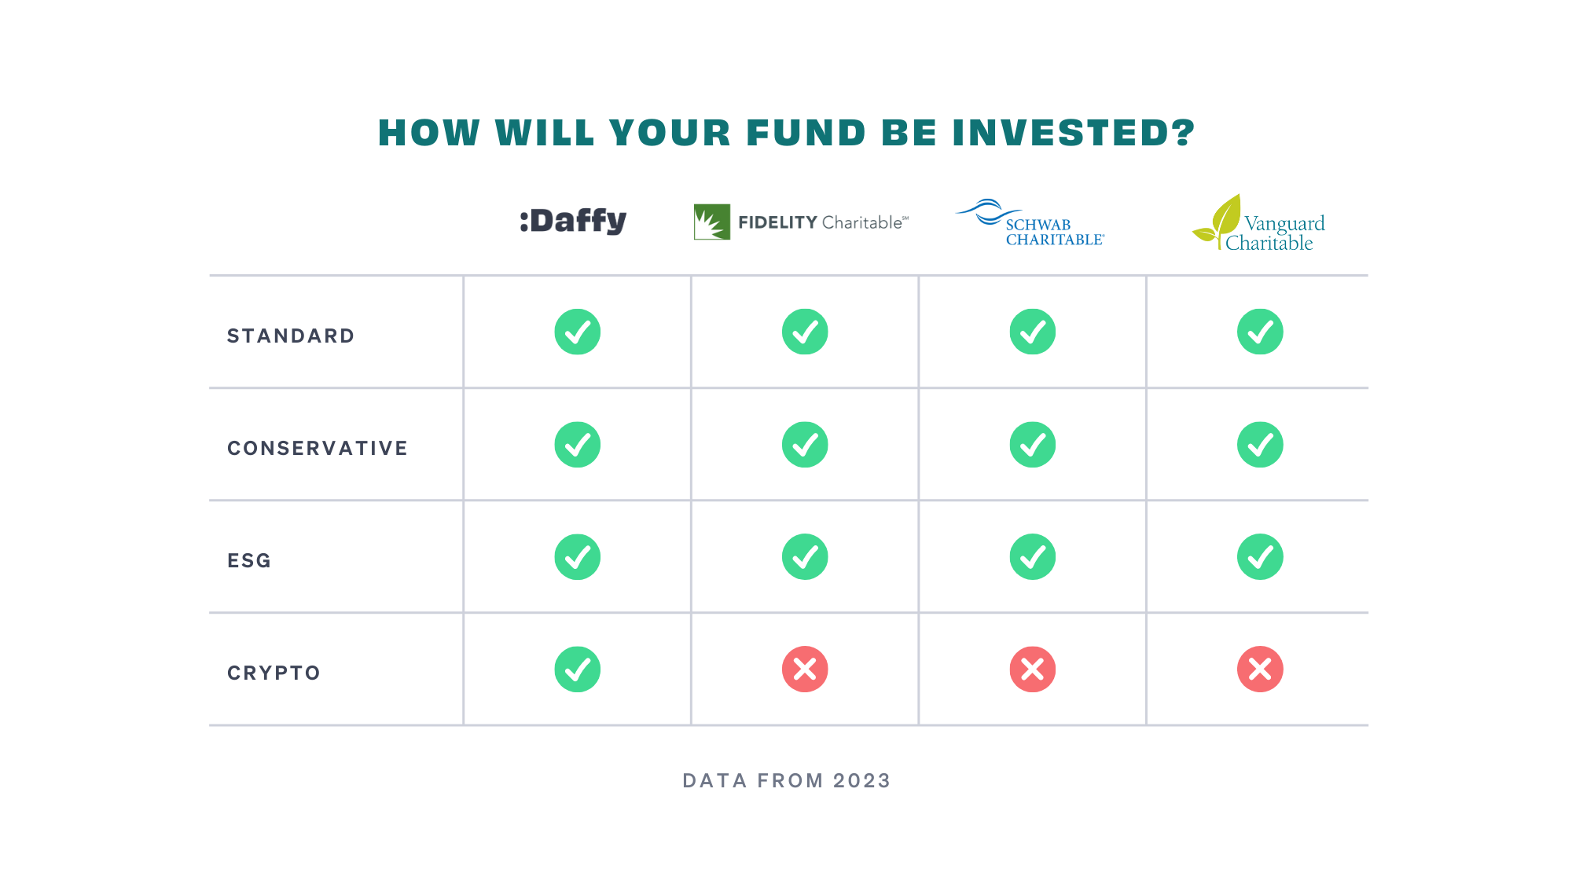Click Vanguard's red X for Crypto

coord(1260,669)
